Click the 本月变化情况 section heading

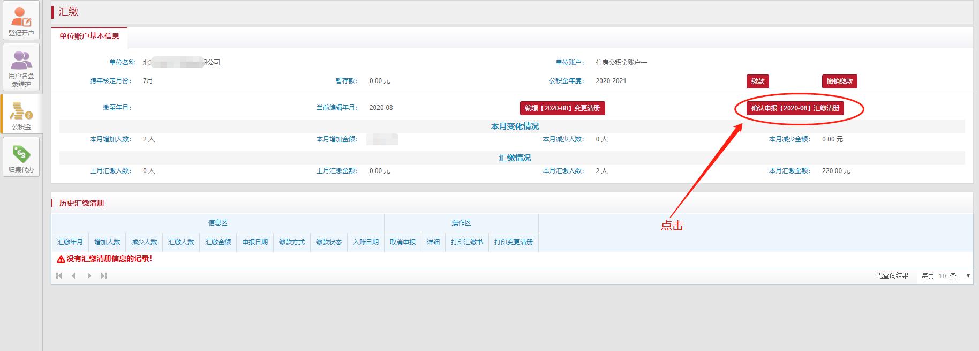[515, 126]
